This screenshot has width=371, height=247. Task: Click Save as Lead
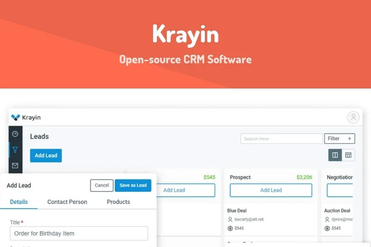click(133, 185)
